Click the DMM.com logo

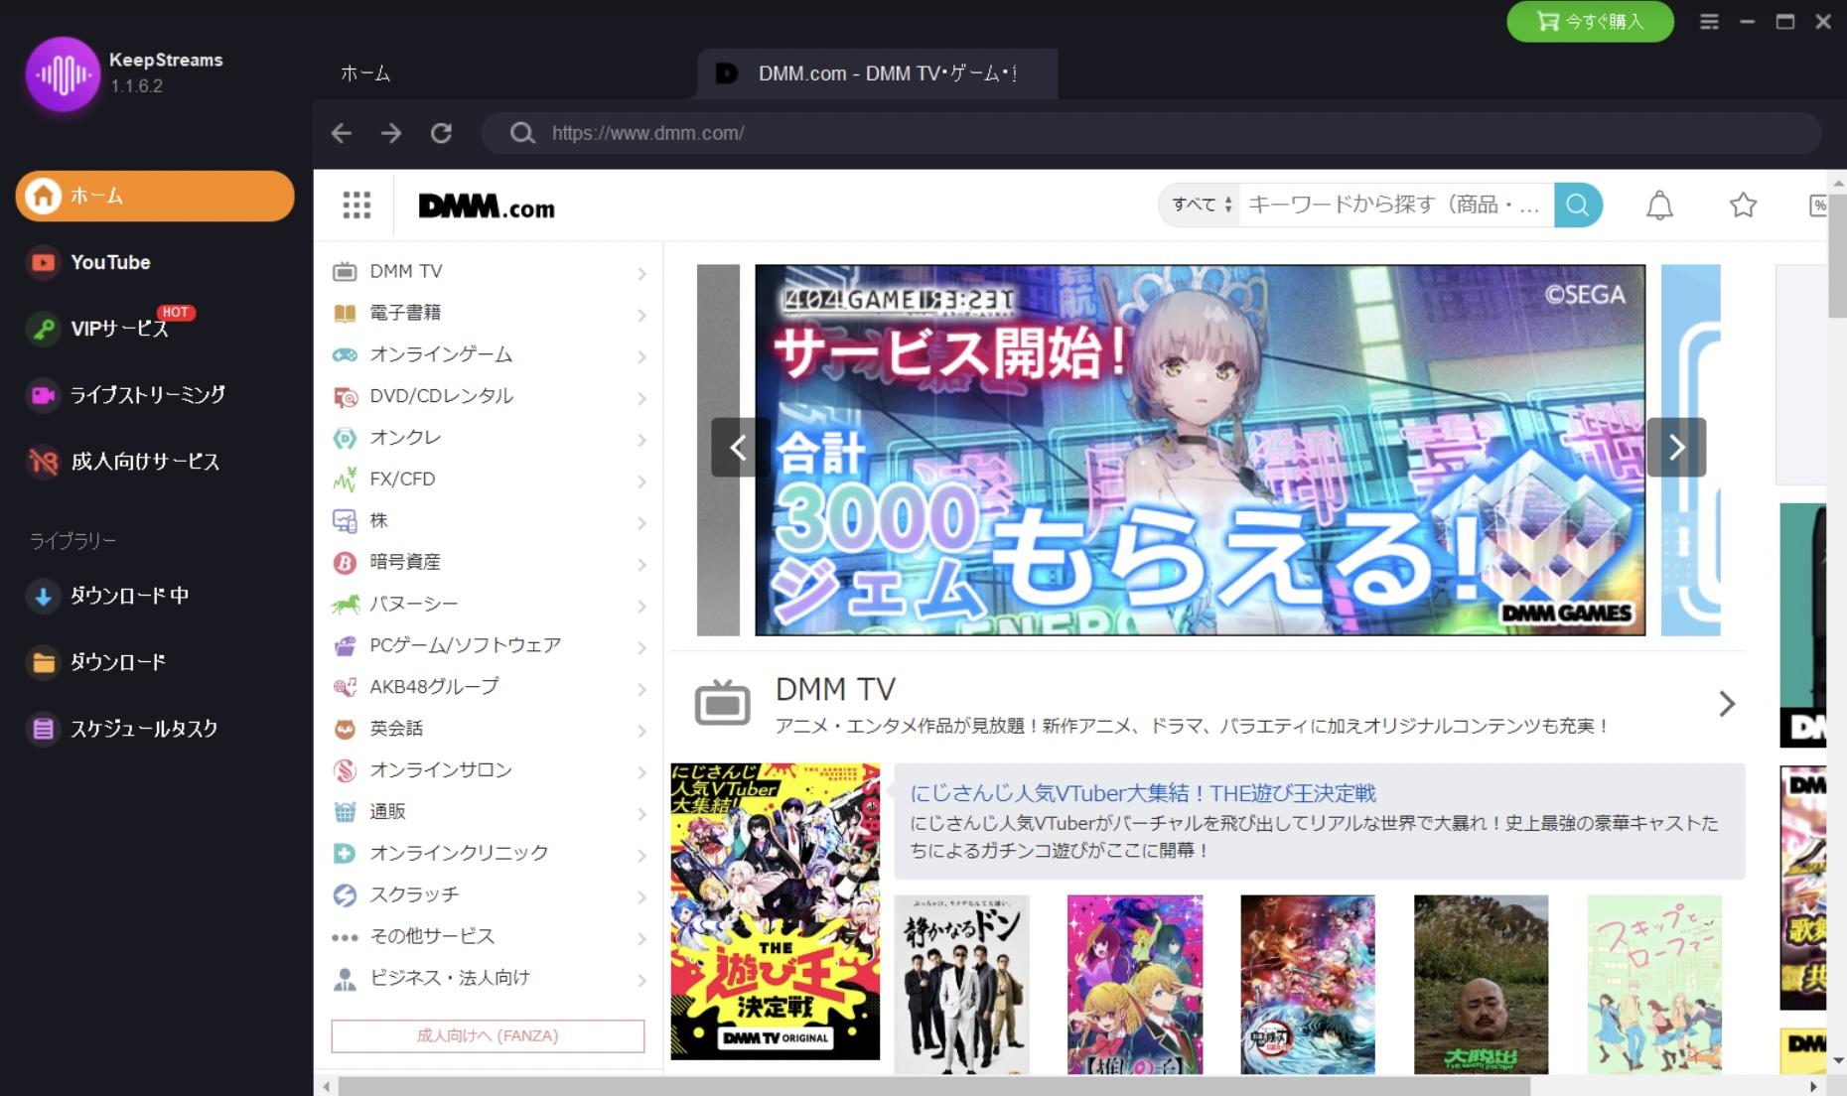(x=487, y=206)
